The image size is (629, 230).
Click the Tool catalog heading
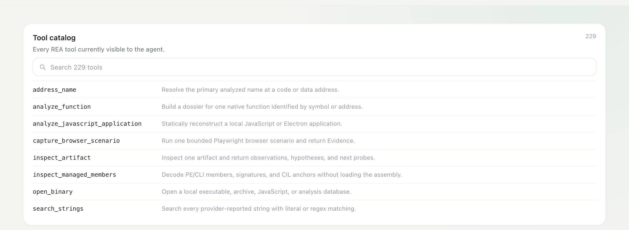click(x=54, y=38)
